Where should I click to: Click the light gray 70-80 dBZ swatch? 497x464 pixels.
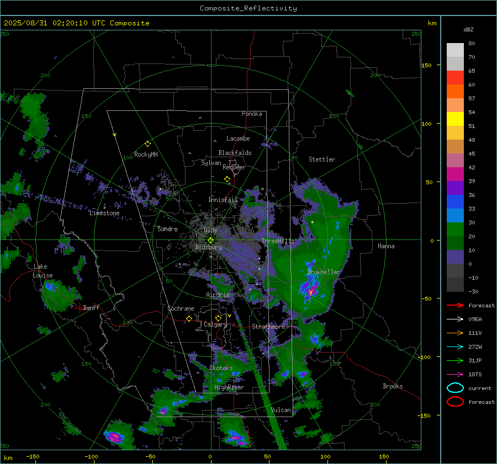pos(455,50)
